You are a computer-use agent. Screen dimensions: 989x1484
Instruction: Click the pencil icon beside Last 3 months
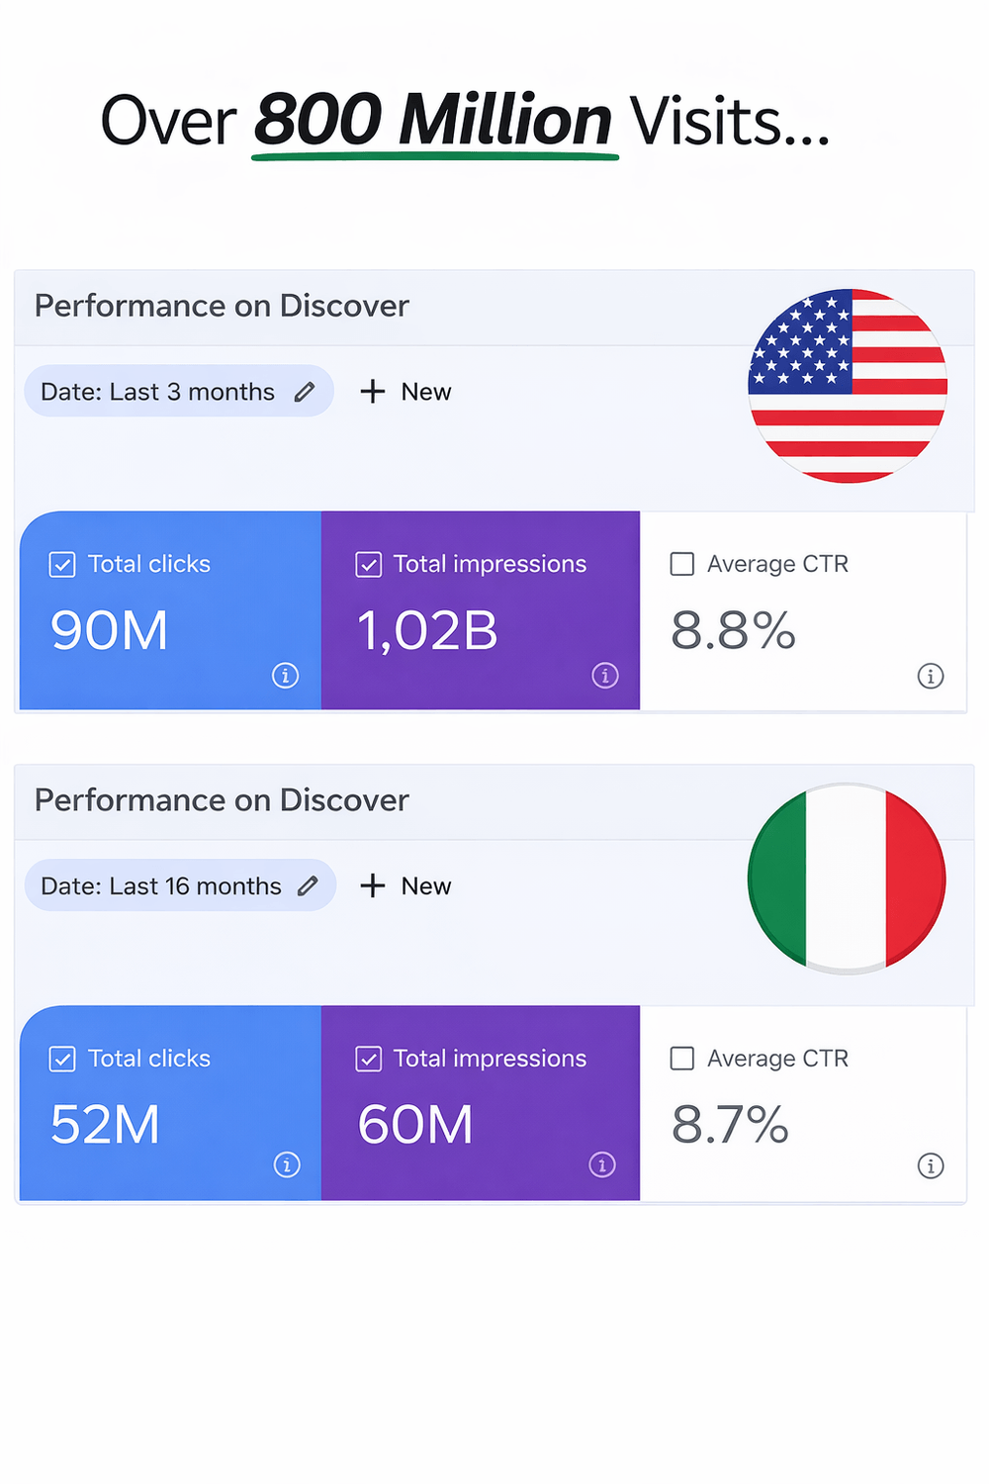coord(305,392)
